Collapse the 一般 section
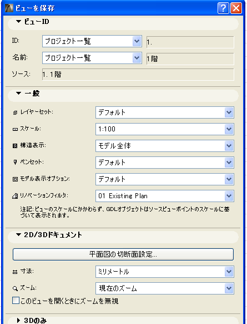The width and height of the screenshot is (247, 324). point(18,94)
